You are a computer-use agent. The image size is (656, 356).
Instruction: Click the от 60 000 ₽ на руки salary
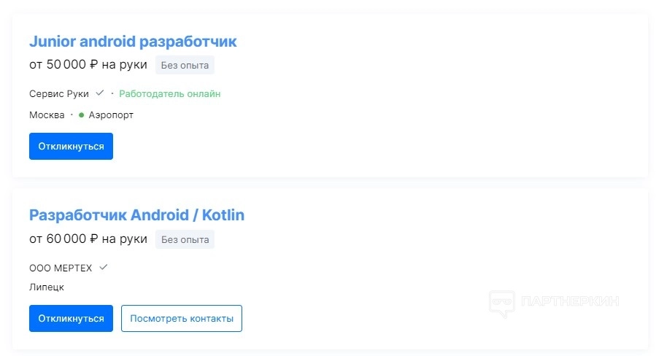88,239
